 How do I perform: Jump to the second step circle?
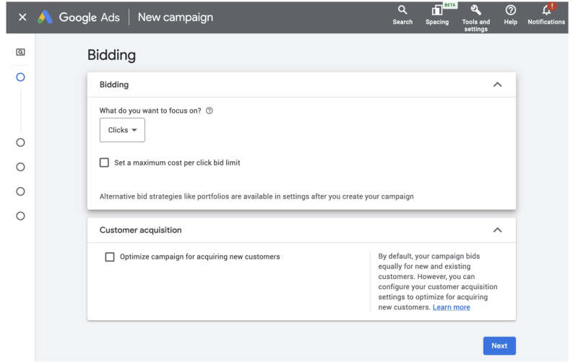pyautogui.click(x=20, y=142)
